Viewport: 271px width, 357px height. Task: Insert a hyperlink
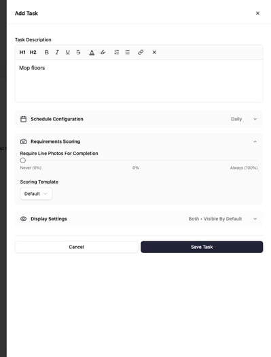(x=141, y=52)
